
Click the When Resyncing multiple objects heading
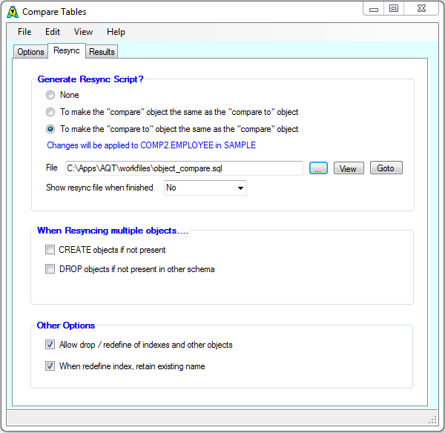[113, 231]
